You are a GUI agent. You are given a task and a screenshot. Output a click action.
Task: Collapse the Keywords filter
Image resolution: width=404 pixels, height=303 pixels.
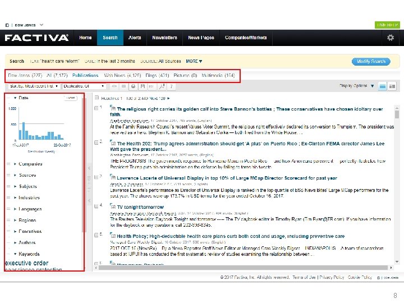coord(15,254)
